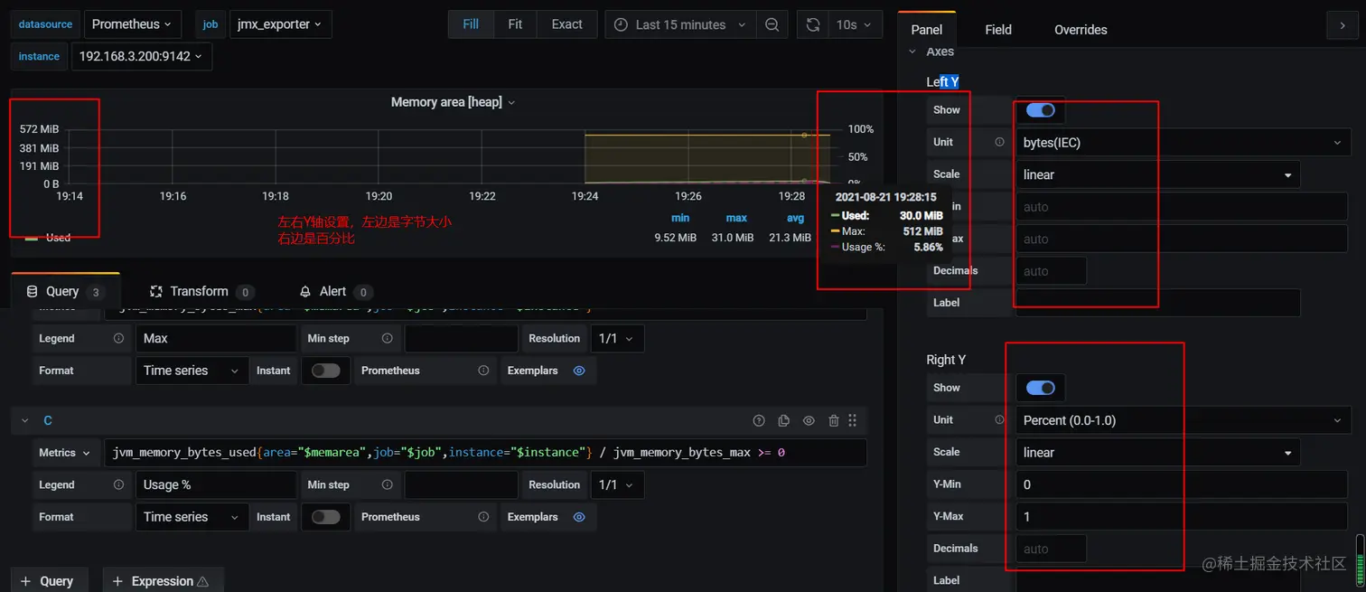This screenshot has width=1366, height=592.
Task: Open instance 192.168.3.200:9142 dropdown
Action: [x=141, y=56]
